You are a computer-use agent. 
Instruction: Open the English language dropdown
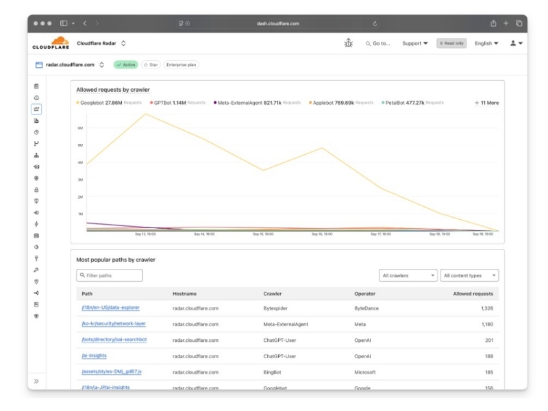[x=486, y=43]
